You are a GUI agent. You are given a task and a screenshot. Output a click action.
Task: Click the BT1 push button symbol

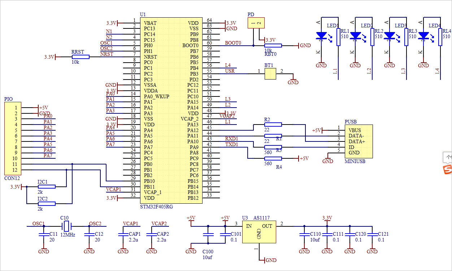[x=270, y=74]
